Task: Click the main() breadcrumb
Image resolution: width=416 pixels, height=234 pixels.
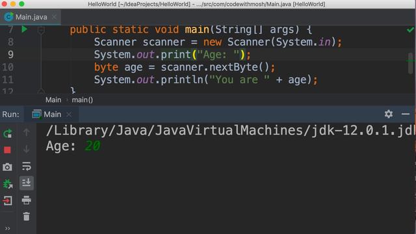Action: point(83,100)
